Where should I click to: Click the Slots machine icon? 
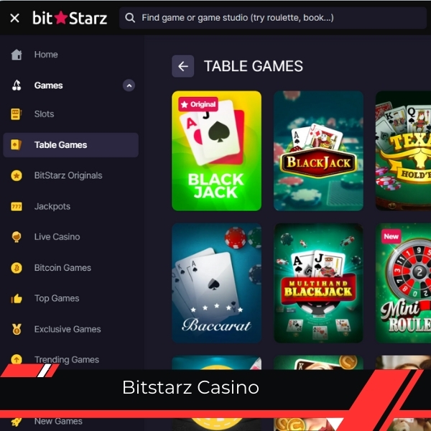[17, 113]
